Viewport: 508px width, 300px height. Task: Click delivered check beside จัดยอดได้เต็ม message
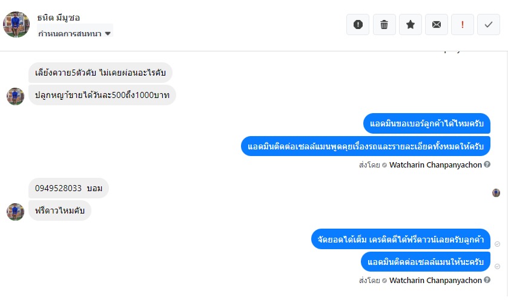(497, 244)
